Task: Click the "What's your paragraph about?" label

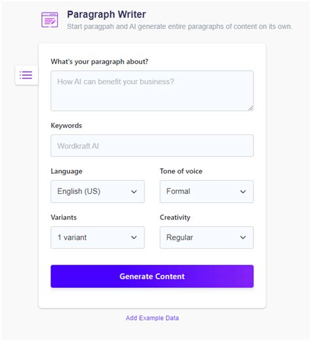Action: coord(100,62)
